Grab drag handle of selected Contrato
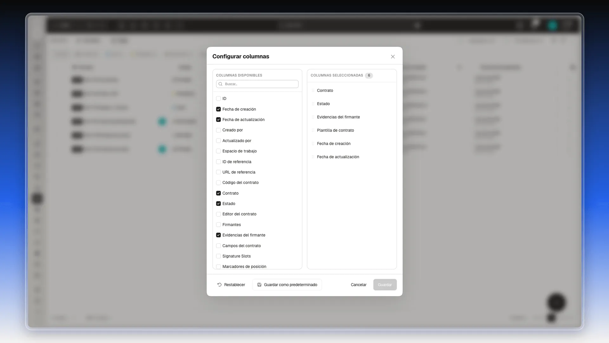 pos(313,91)
